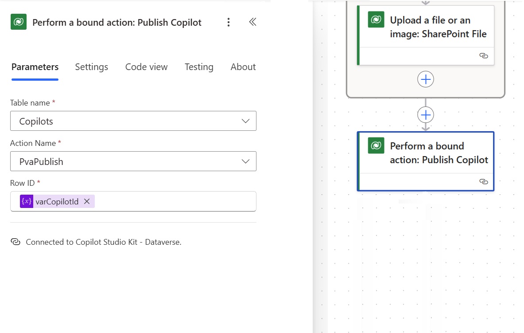Click the Dataverse icon on the Publish Copilot card
This screenshot has width=524, height=333.
[376, 146]
